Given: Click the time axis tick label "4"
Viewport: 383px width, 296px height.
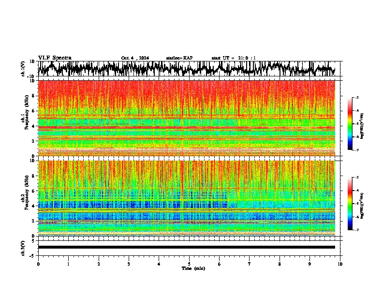Looking at the screenshot, I should (x=159, y=264).
